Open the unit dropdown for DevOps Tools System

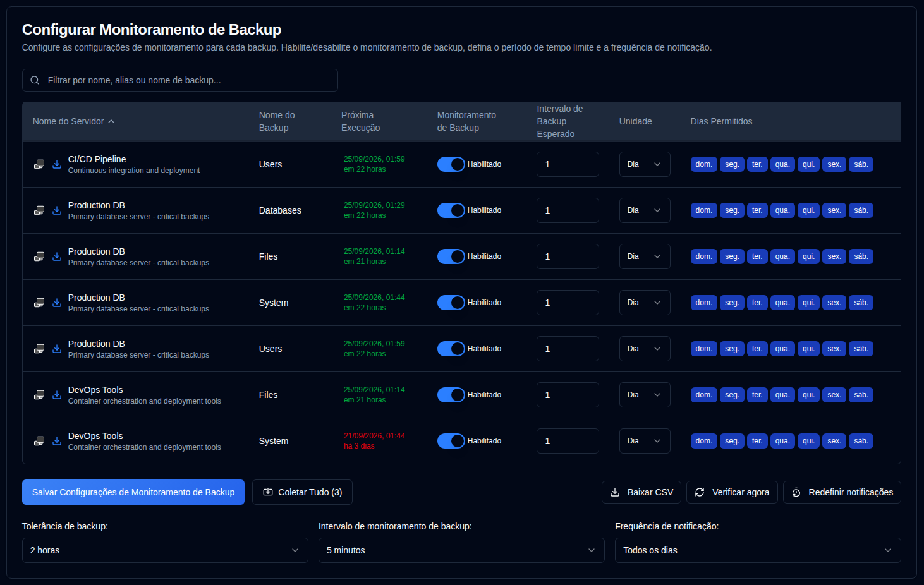[x=645, y=441]
